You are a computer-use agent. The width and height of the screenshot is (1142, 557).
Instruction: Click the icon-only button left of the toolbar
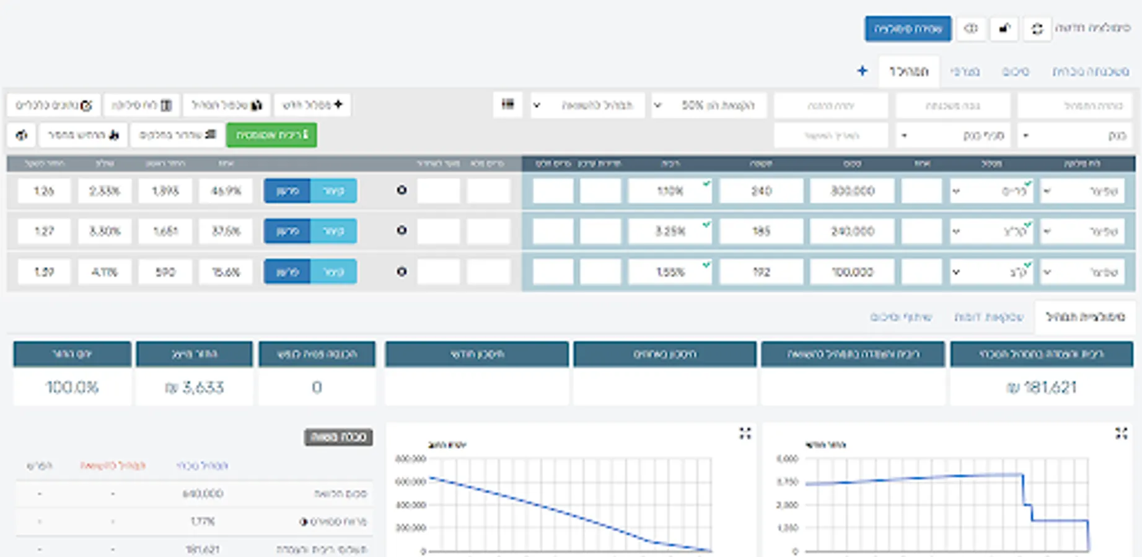tap(22, 135)
